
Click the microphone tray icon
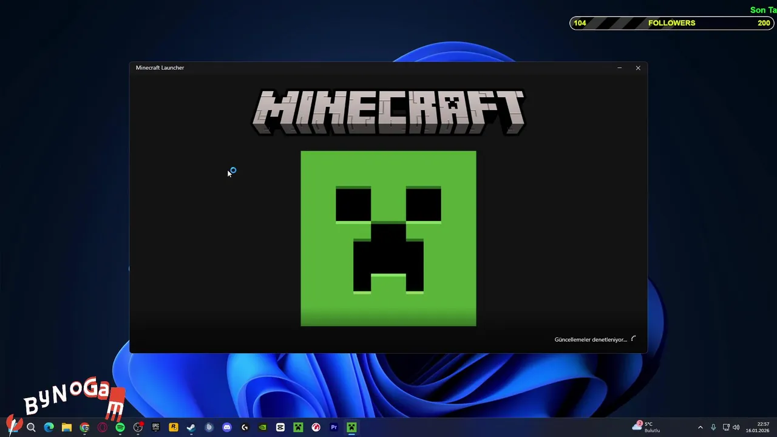713,427
